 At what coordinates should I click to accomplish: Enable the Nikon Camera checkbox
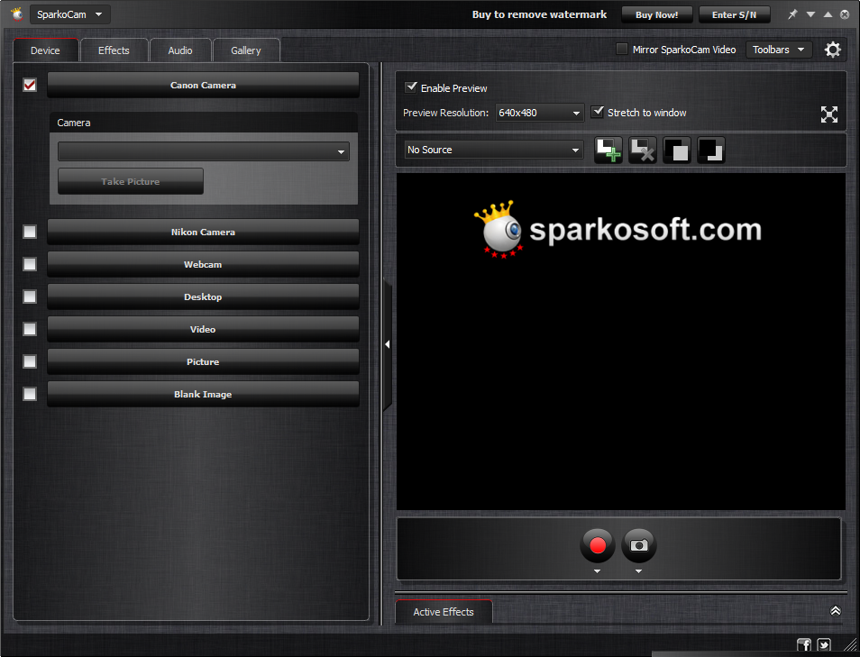pyautogui.click(x=30, y=232)
